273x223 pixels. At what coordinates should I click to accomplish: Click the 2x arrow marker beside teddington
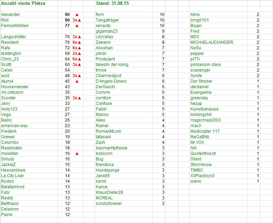coord(77,53)
